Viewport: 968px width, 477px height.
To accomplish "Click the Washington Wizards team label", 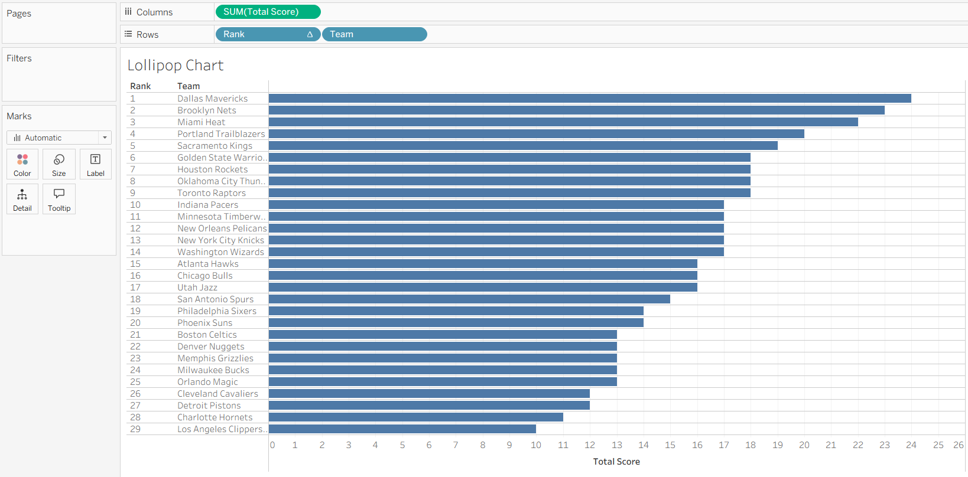I will (x=221, y=252).
